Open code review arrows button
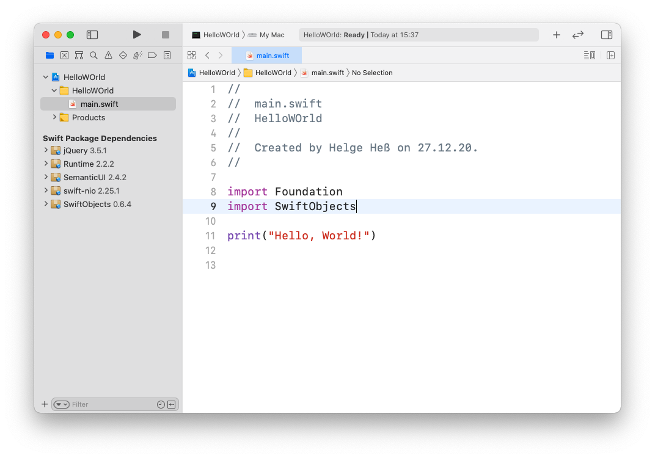Screen dimensions: 655x458 coord(578,35)
